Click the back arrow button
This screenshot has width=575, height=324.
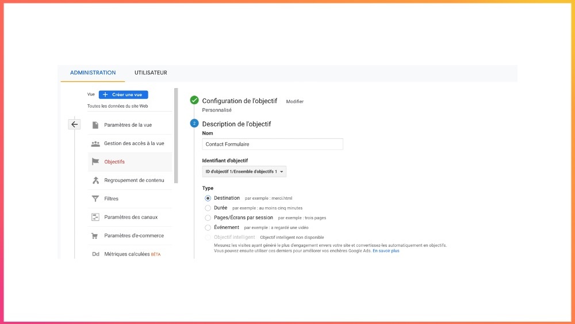74,124
